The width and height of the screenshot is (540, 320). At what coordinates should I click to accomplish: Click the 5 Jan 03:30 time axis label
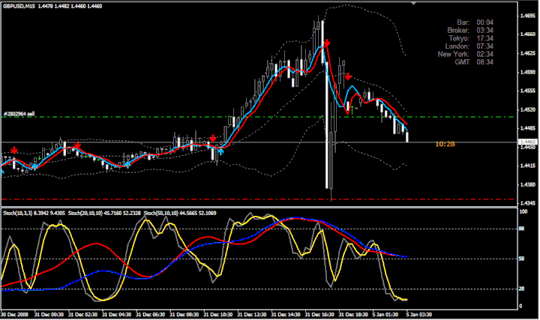[x=419, y=315]
